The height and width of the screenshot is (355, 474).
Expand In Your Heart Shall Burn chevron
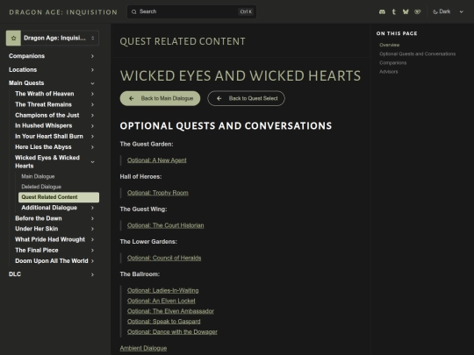pos(92,137)
